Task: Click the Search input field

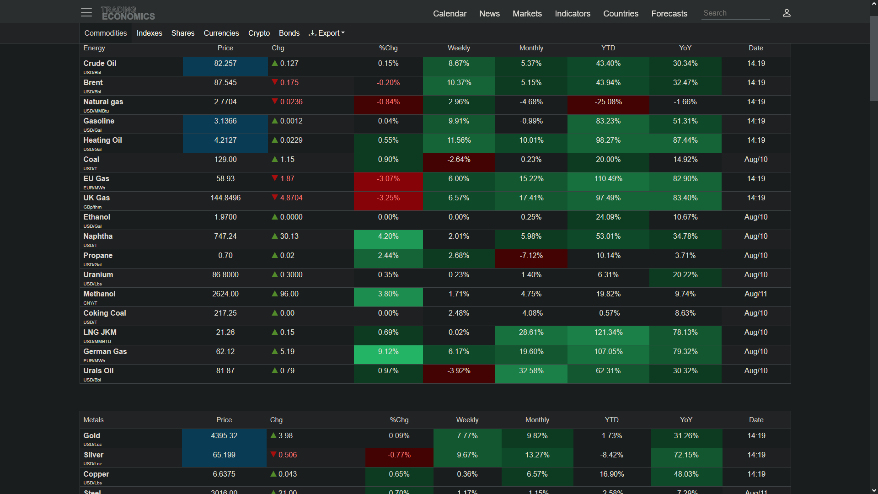Action: (x=735, y=13)
